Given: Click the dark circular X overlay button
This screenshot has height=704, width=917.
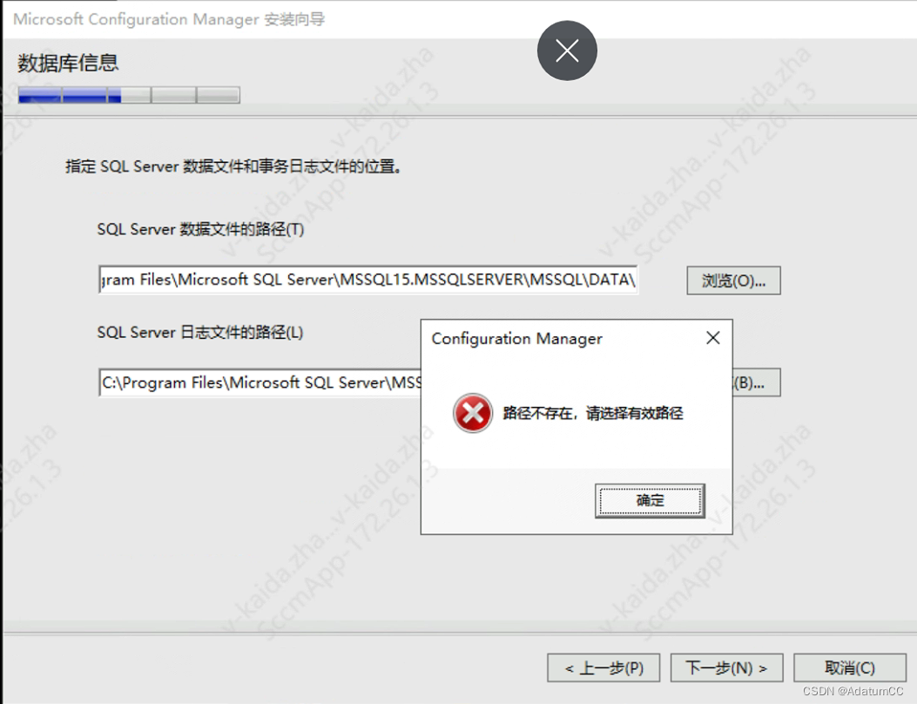Looking at the screenshot, I should tap(567, 51).
